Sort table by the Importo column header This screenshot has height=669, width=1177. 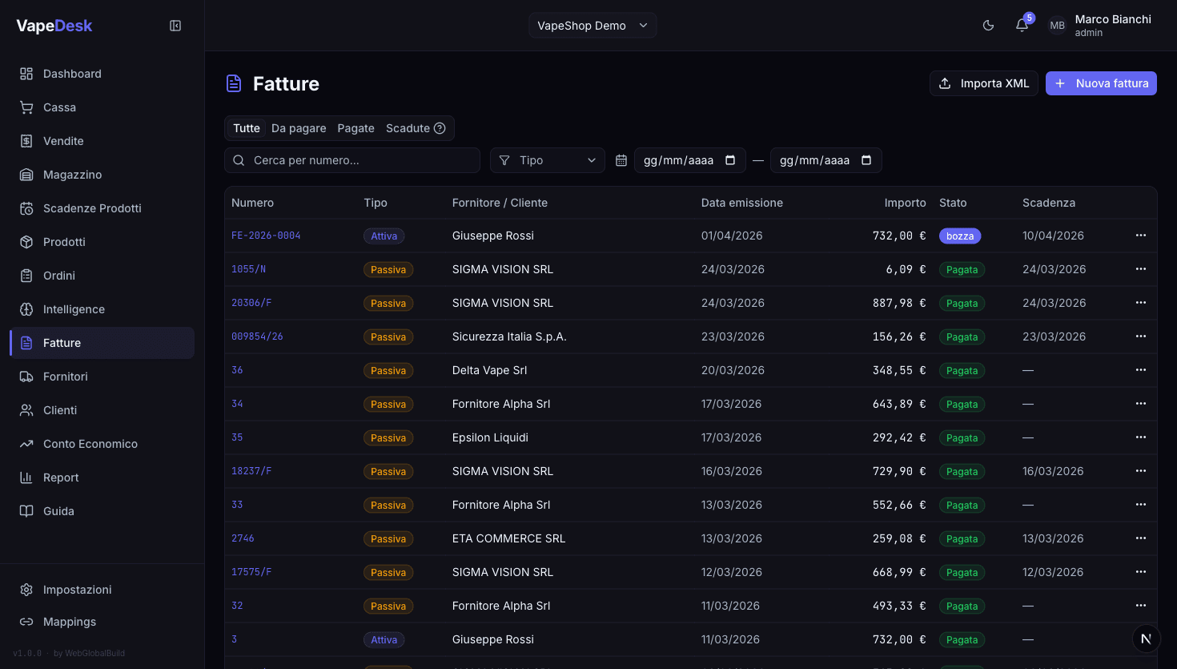tap(905, 203)
